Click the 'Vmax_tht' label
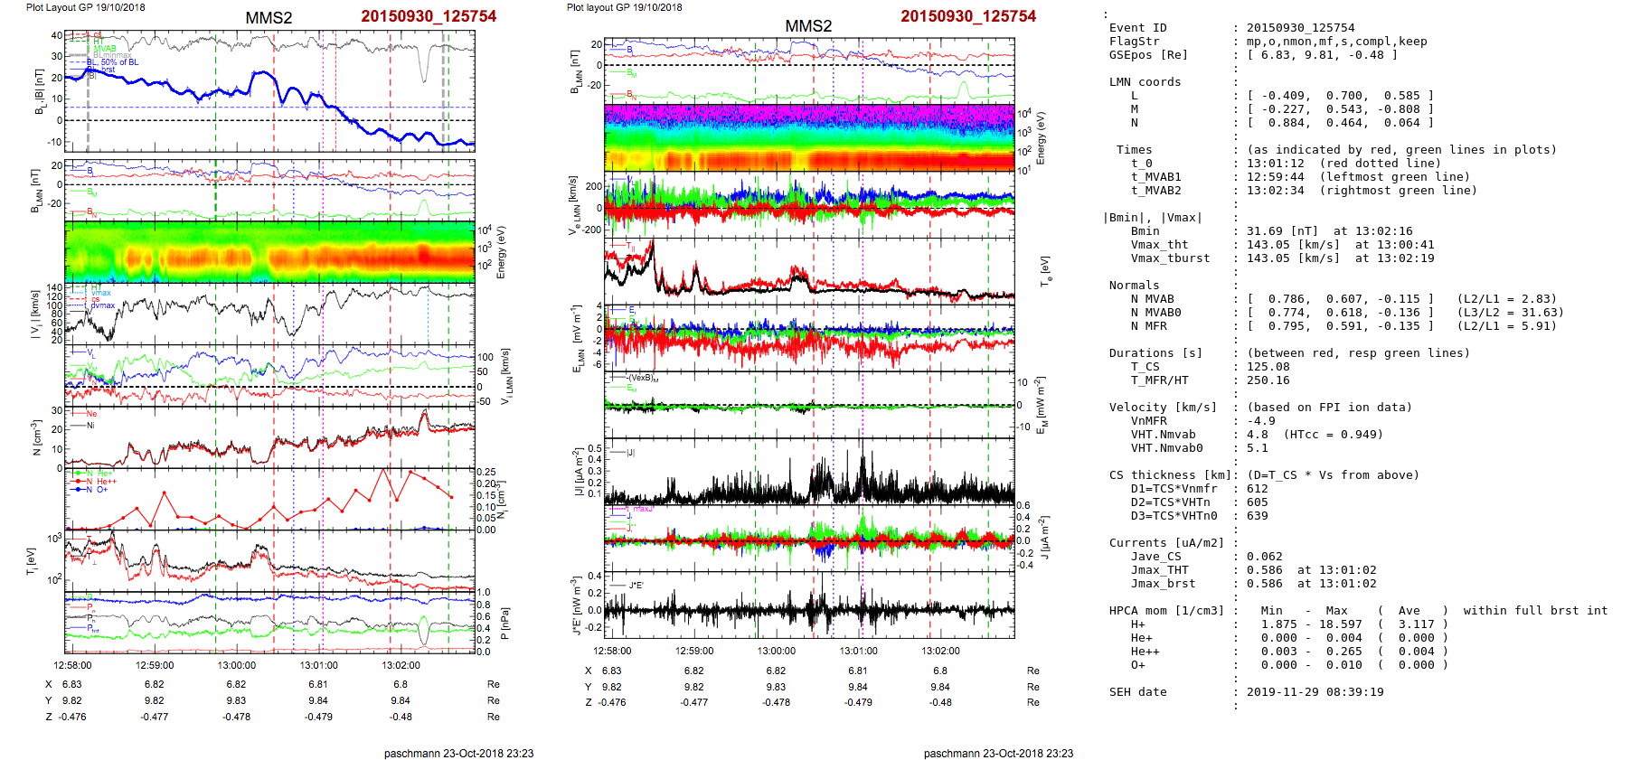Viewport: 1631px width, 760px height. tap(1160, 245)
